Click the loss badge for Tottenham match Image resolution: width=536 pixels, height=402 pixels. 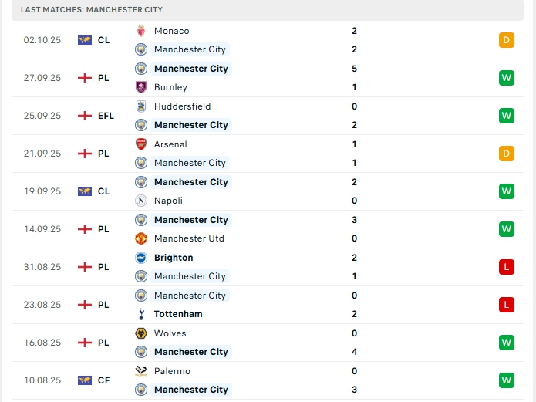506,305
